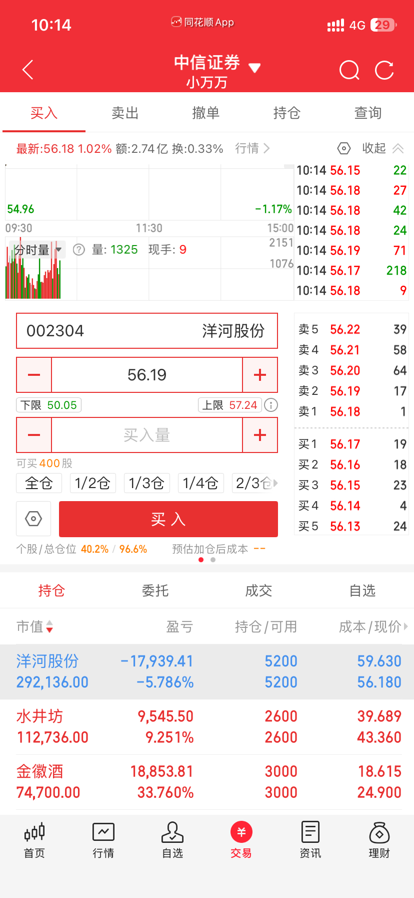The height and width of the screenshot is (898, 414).
Task: Collapse chart panel via 收起
Action: [383, 148]
